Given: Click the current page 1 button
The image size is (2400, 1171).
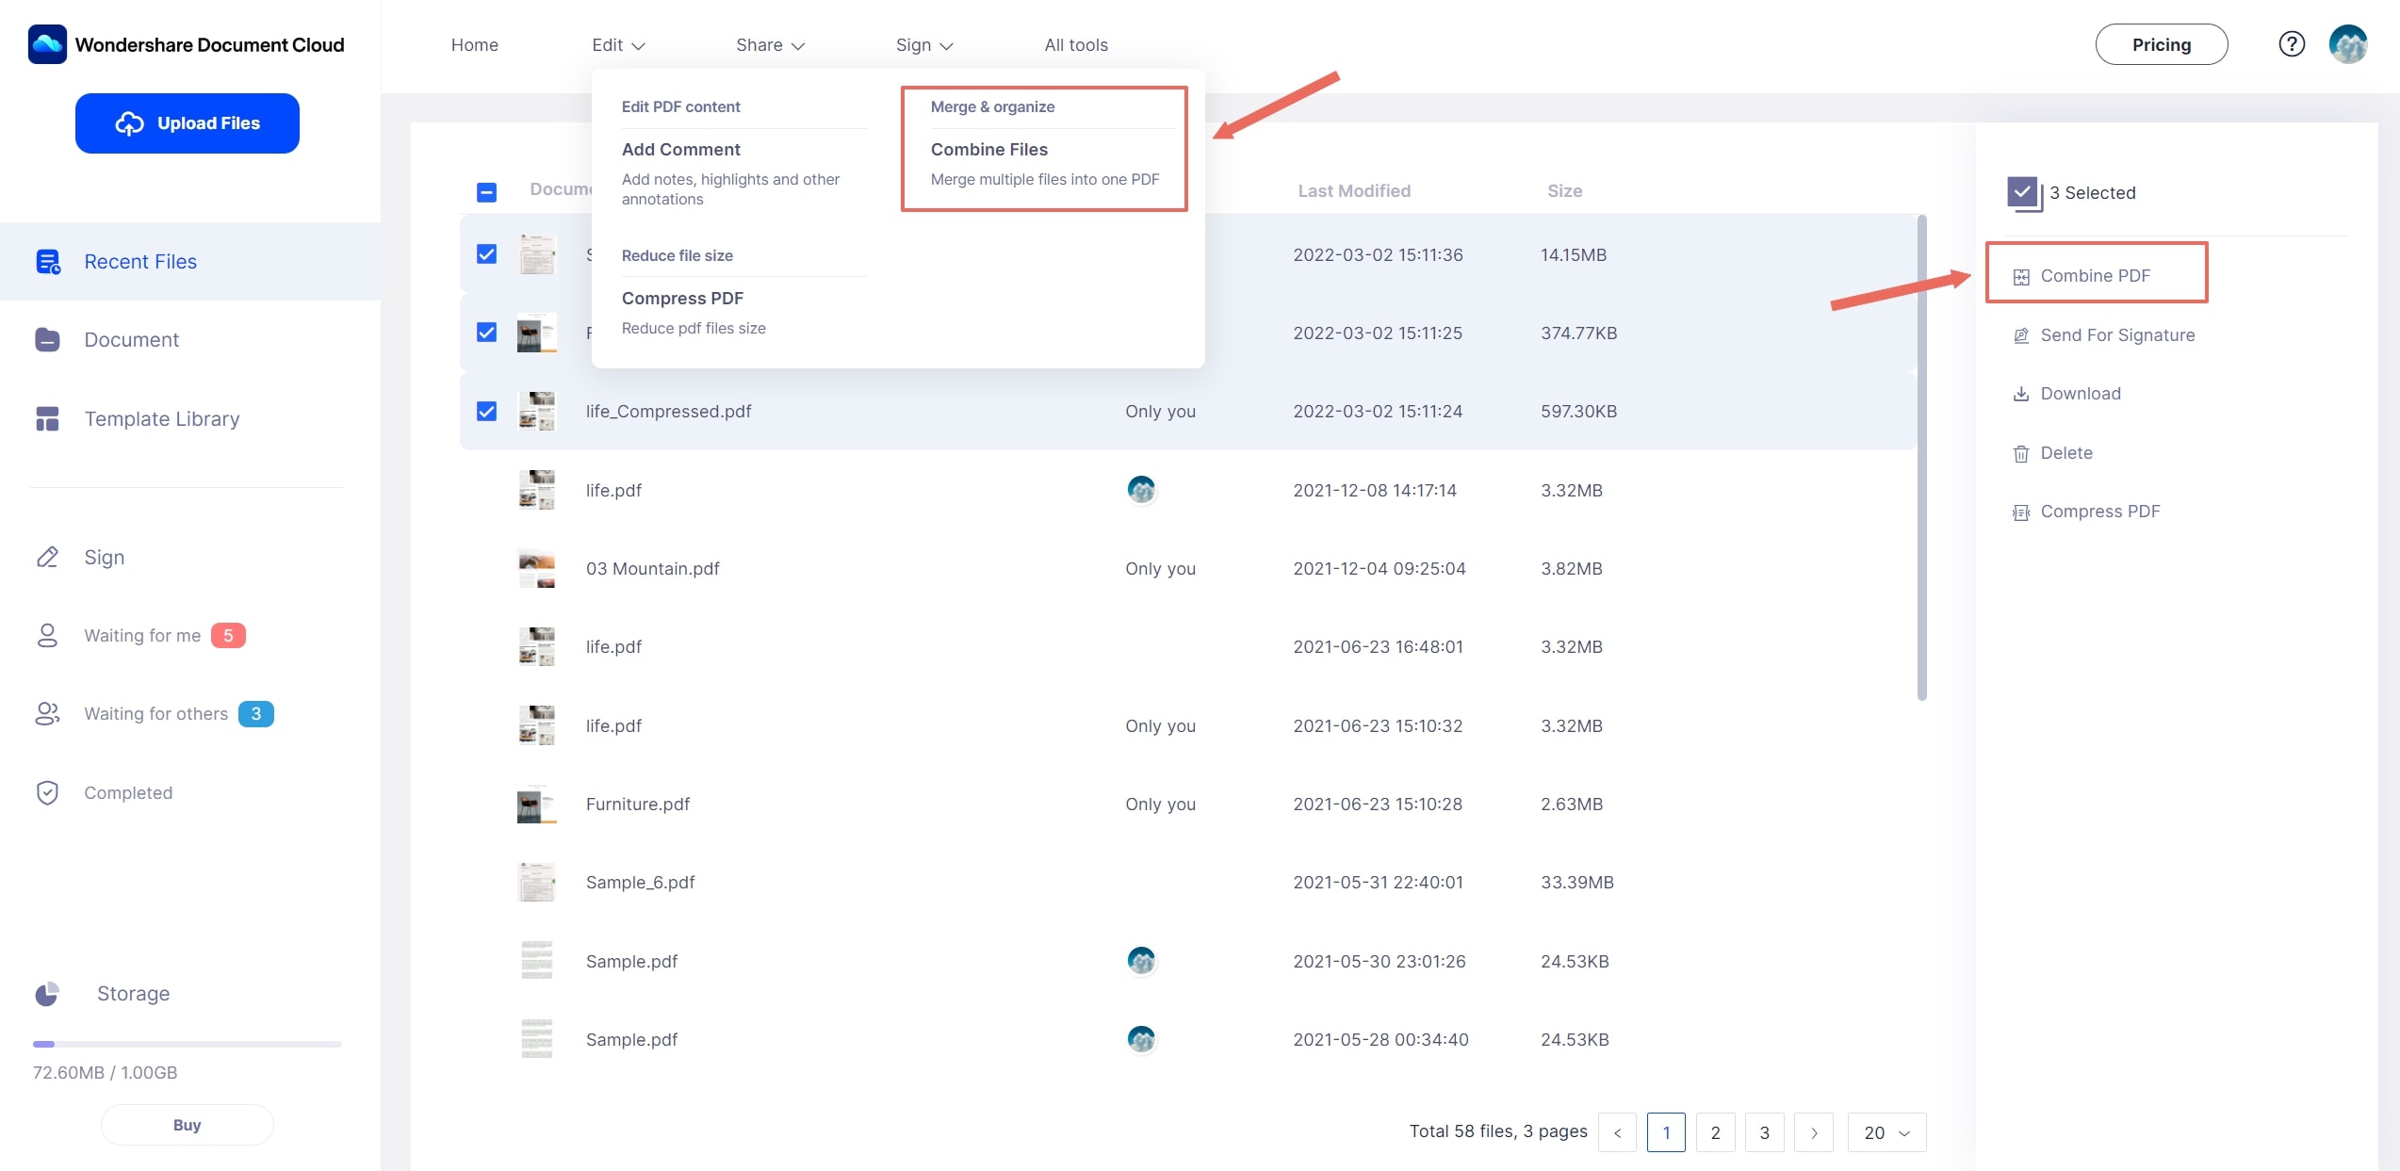Looking at the screenshot, I should (1666, 1132).
